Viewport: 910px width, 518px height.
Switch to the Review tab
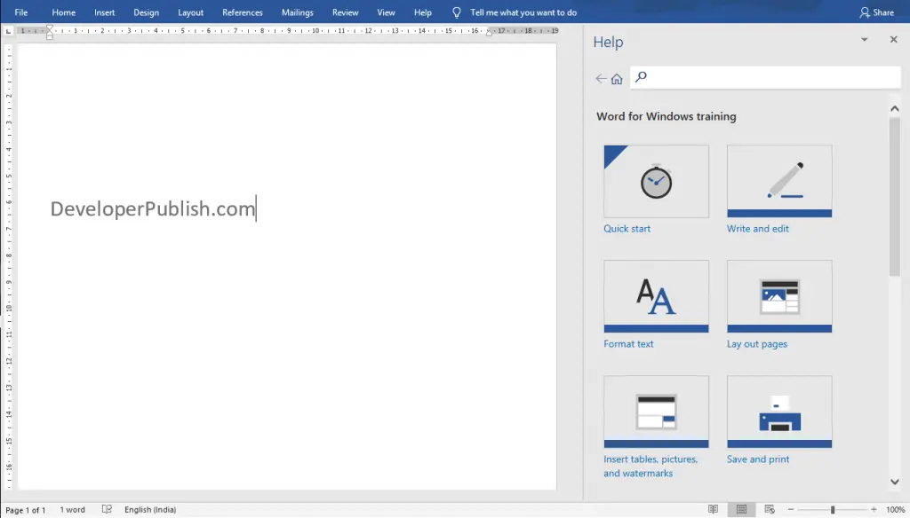(346, 12)
